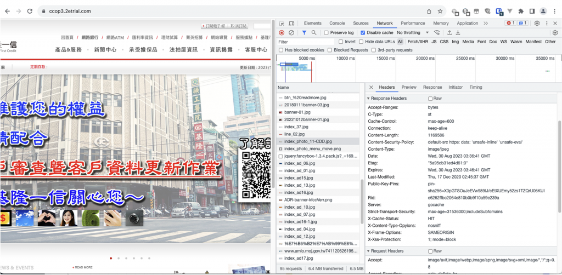Open the Preview tab of request
This screenshot has height=275, width=562.
click(409, 87)
